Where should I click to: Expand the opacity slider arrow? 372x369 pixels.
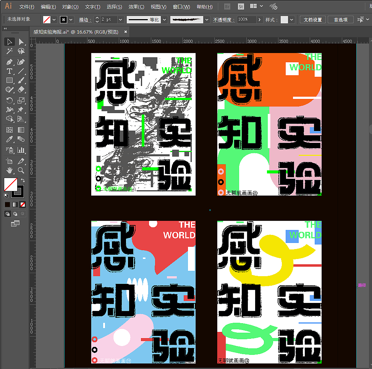pos(260,20)
